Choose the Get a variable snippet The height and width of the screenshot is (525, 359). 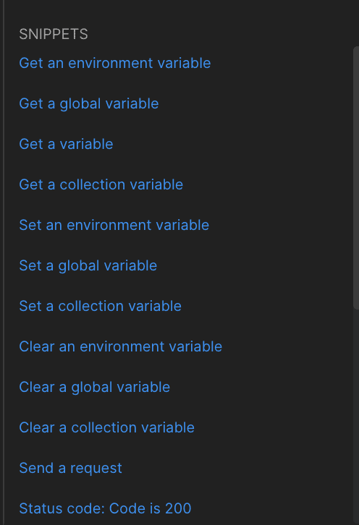(x=66, y=145)
